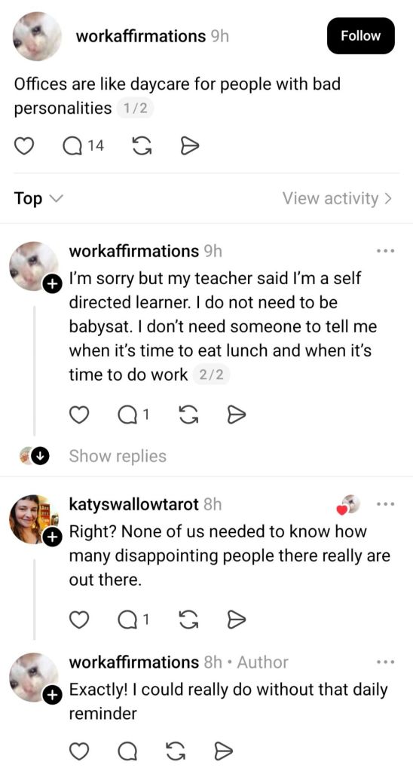Repost the main daycare post
This screenshot has height=771, width=413.
pyautogui.click(x=142, y=146)
